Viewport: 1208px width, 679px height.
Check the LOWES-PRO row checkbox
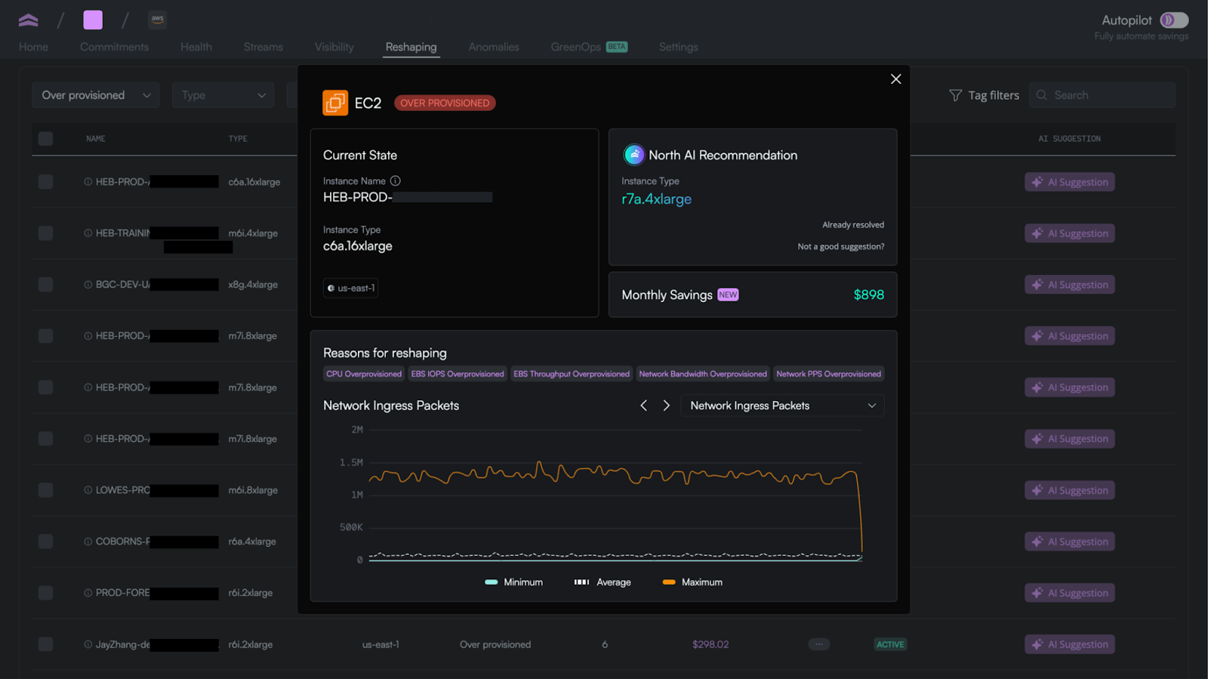(x=46, y=490)
